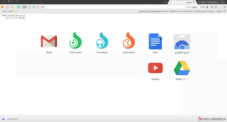Open a new tab with the blank tab button
Image resolution: width=227 pixels, height=122 pixels.
tap(165, 2)
